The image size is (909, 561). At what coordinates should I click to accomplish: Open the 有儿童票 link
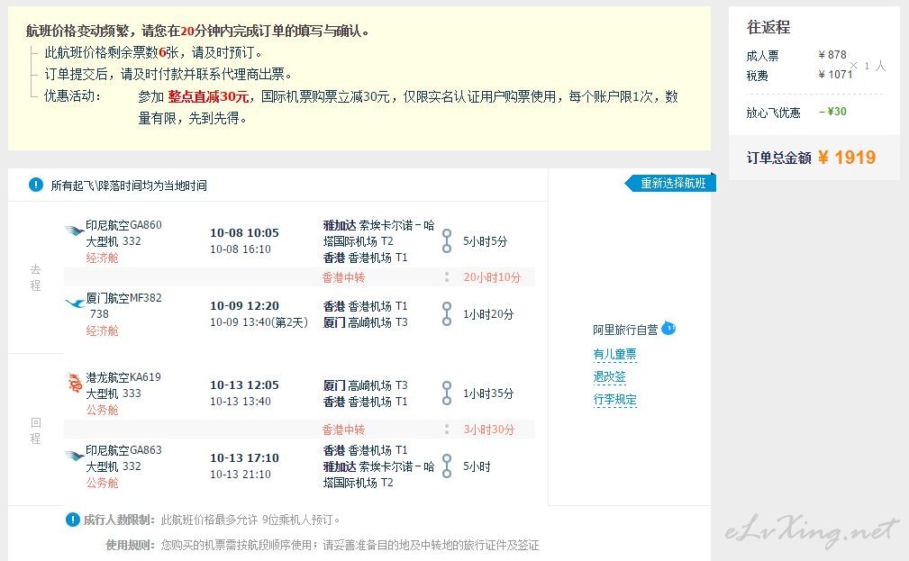pyautogui.click(x=614, y=354)
